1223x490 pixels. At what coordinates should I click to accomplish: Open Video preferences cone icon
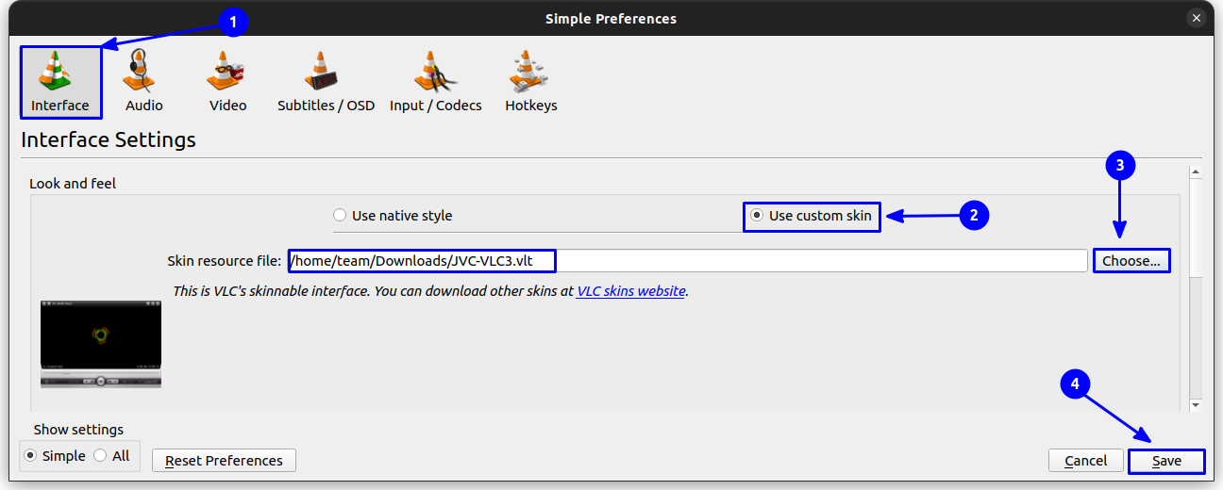227,73
